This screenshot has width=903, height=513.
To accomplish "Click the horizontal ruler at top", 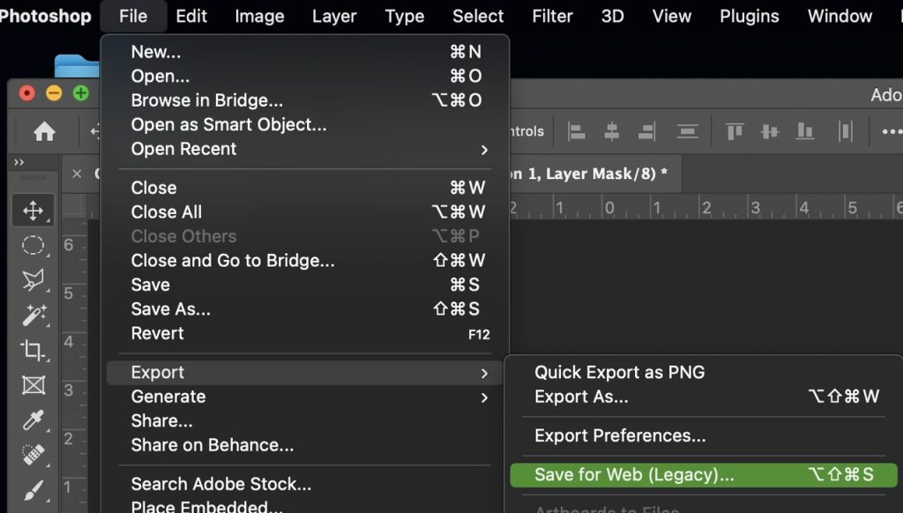I will click(706, 206).
